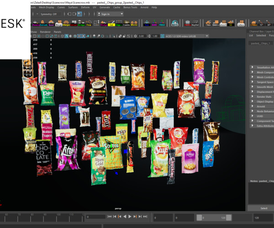Click the BAKE pivot shelf icon
274x228 pixels.
(154, 23)
